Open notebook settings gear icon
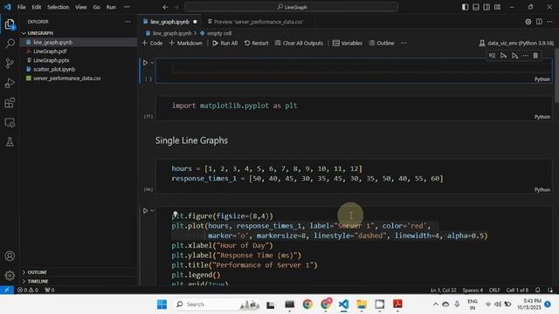Screen dimensions: 559x314 tap(528, 22)
